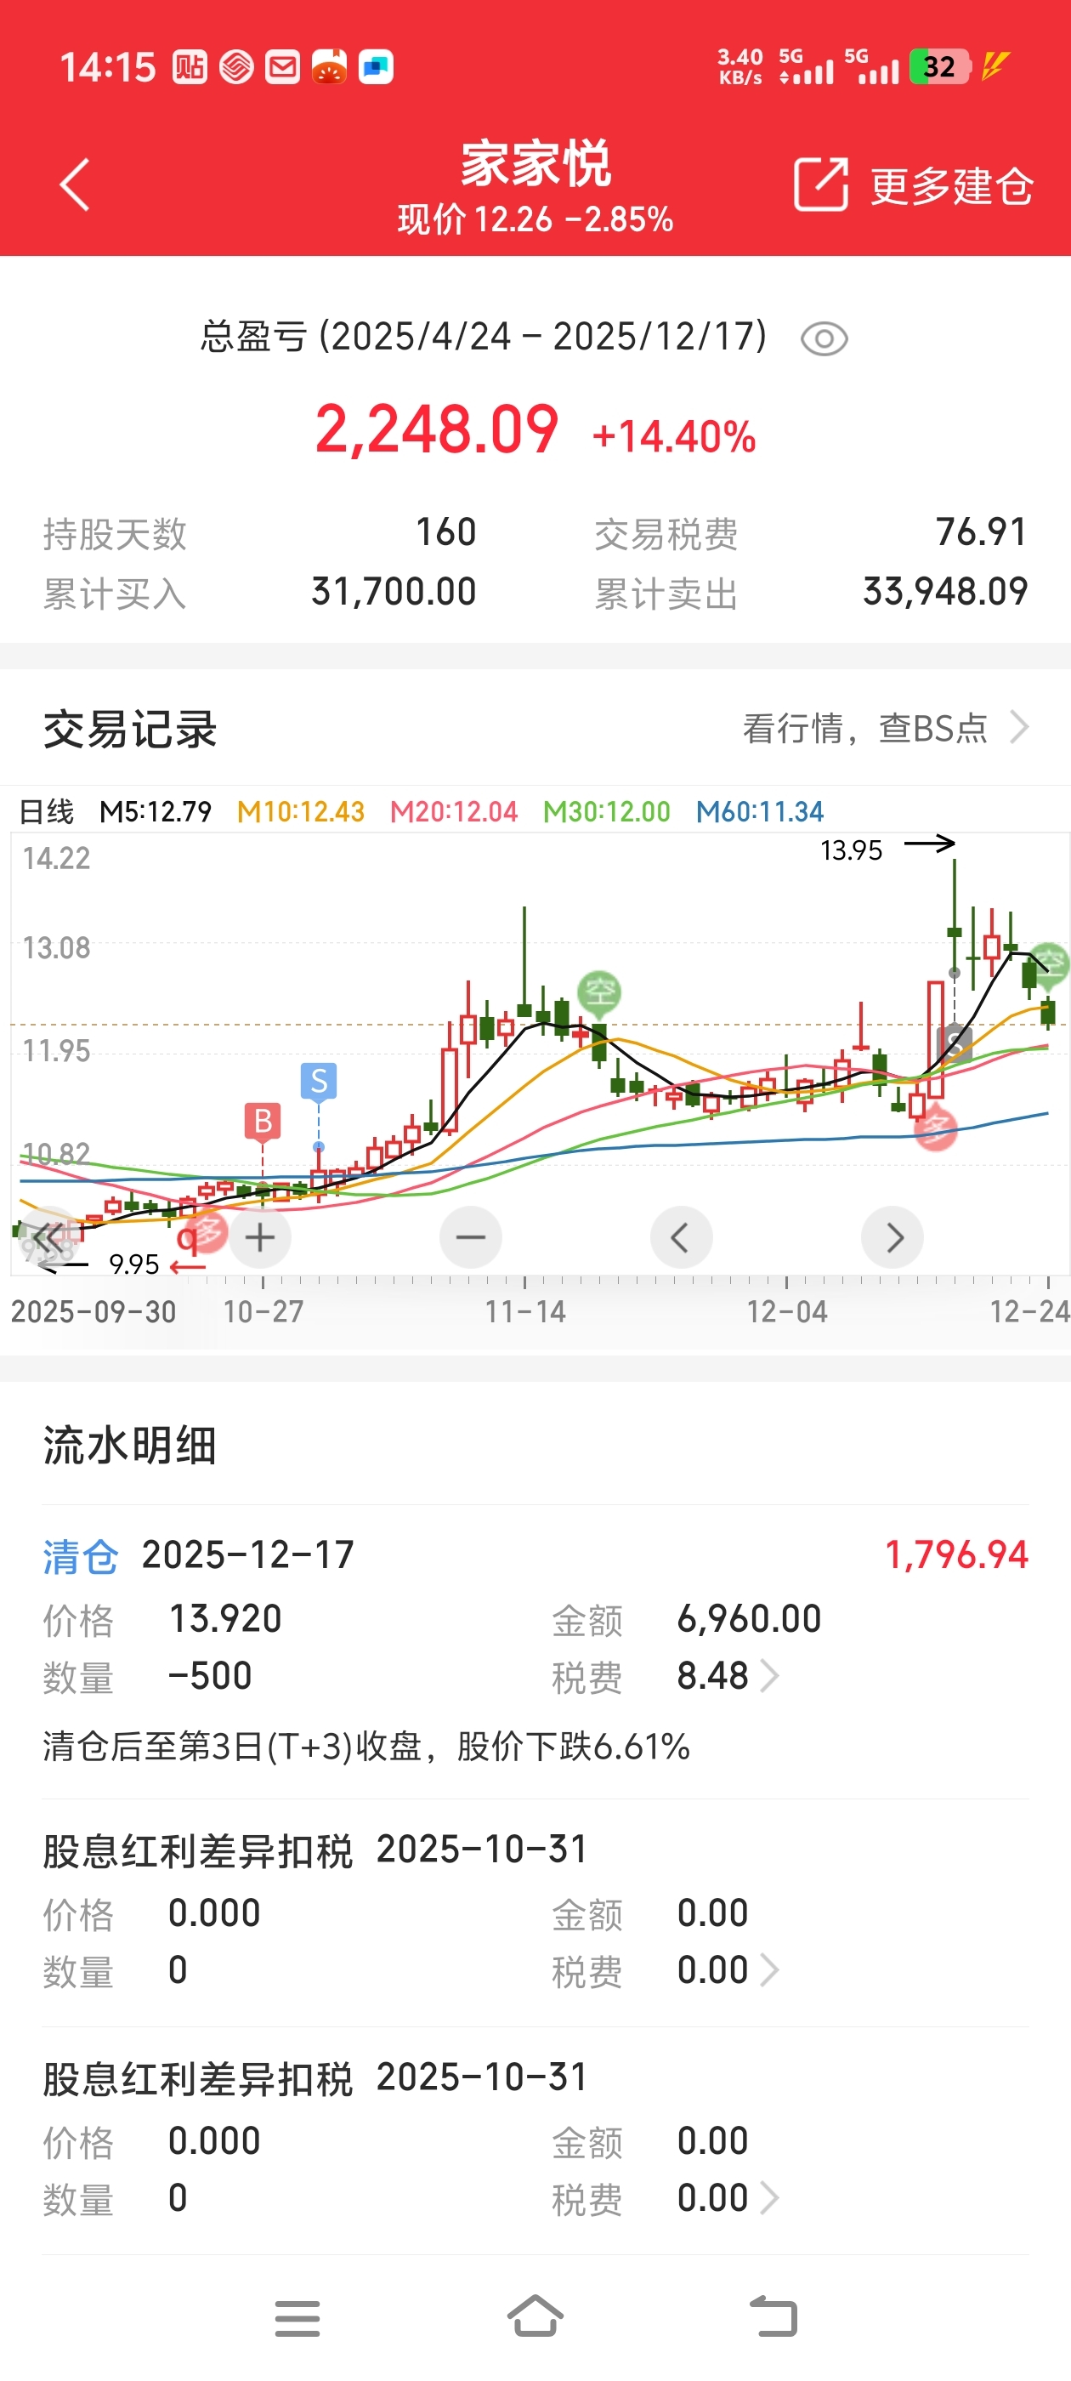Tap the battery 32 status indicator
The image size is (1071, 2381).
[x=940, y=66]
